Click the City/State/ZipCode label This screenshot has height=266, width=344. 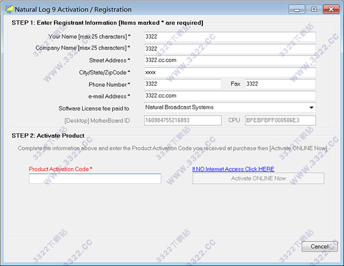(104, 73)
